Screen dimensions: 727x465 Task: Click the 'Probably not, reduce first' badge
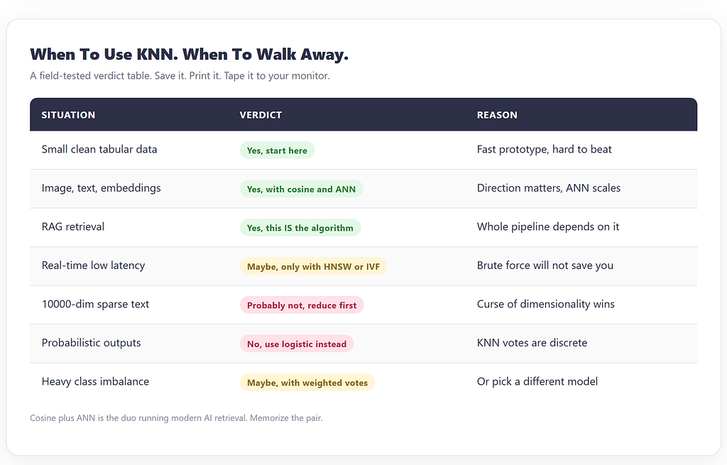pyautogui.click(x=302, y=305)
